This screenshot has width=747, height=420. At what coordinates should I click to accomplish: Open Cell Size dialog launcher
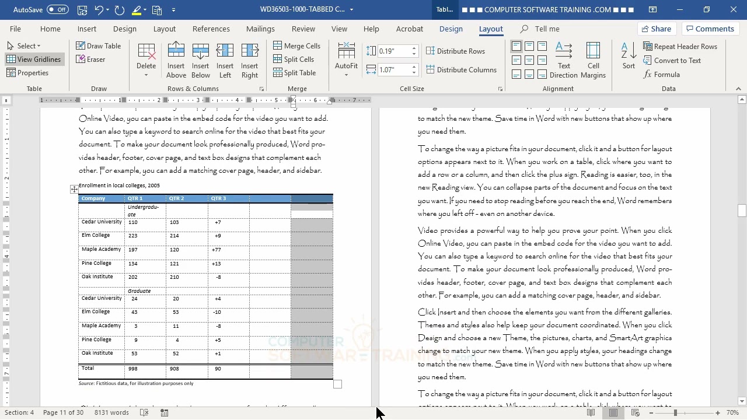[500, 89]
